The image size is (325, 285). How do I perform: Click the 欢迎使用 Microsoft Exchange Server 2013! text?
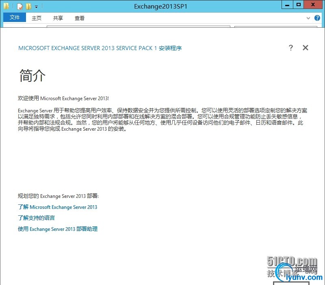coord(63,98)
